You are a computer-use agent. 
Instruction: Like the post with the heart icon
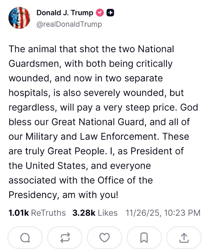[104, 237]
